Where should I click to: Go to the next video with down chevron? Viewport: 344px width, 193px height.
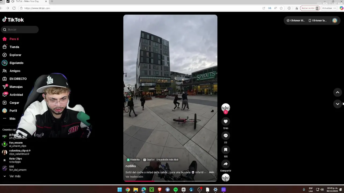[338, 104]
